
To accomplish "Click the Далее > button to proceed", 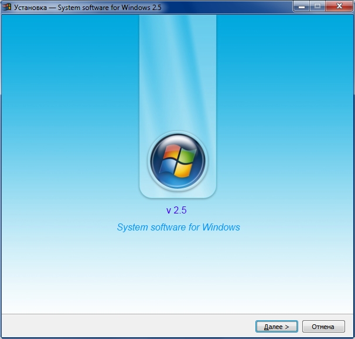I will (277, 326).
